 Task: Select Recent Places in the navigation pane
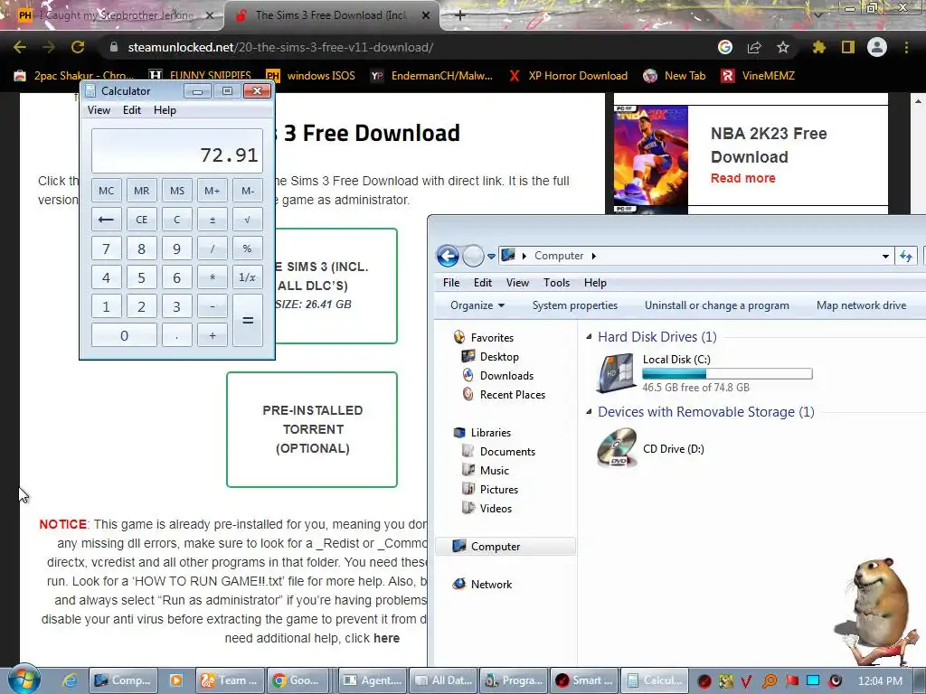pyautogui.click(x=513, y=395)
